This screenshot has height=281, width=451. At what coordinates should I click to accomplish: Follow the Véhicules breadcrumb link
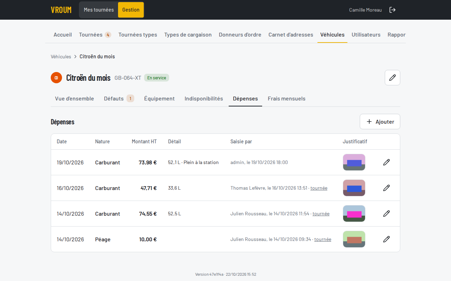[61, 57]
